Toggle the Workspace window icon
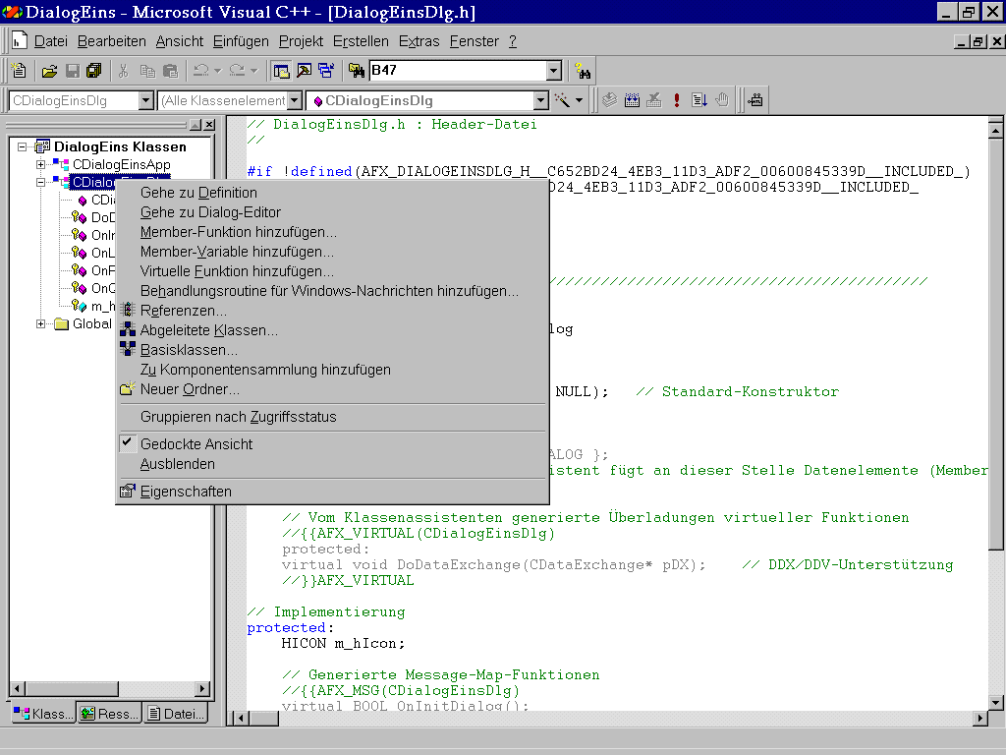This screenshot has height=755, width=1006. tap(281, 71)
